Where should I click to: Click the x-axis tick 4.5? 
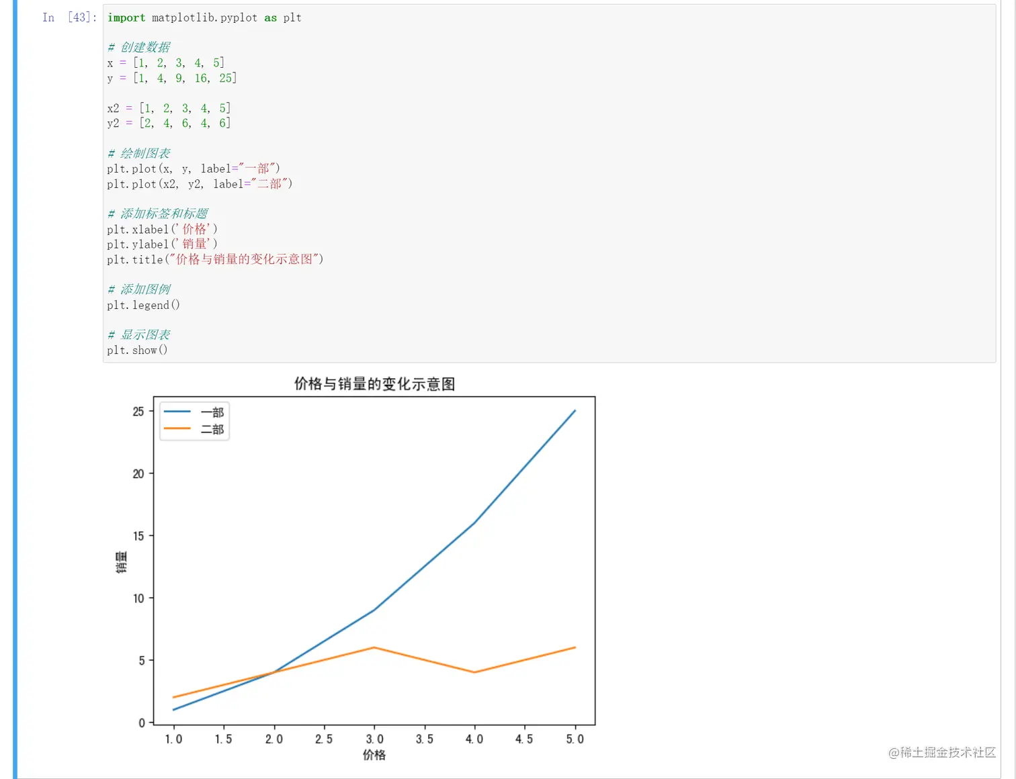[x=524, y=739]
